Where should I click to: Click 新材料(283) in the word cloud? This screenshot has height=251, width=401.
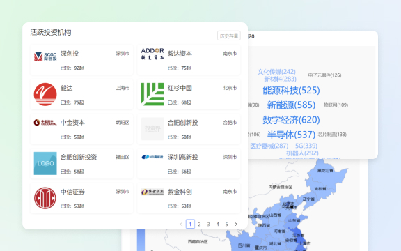pos(280,79)
